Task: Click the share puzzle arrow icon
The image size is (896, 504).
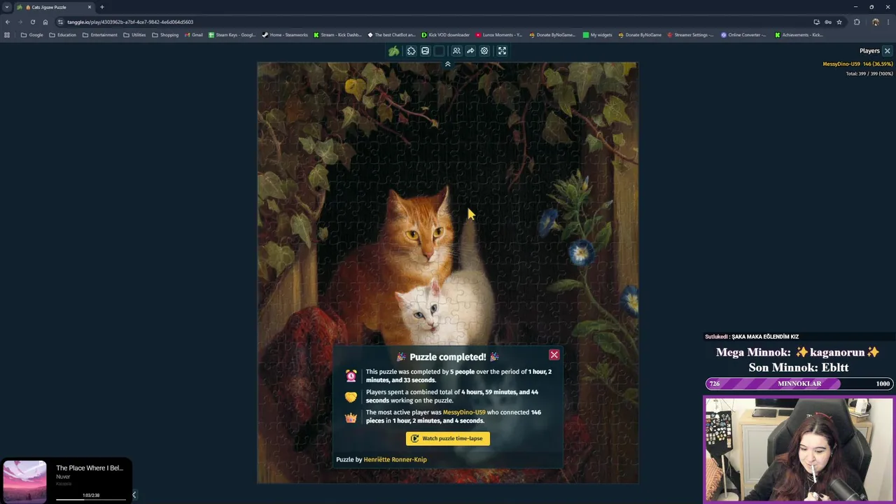Action: point(470,51)
